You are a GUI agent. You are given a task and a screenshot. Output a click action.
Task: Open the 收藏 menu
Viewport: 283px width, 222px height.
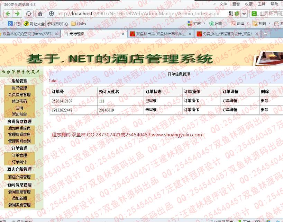pyautogui.click(x=249, y=4)
